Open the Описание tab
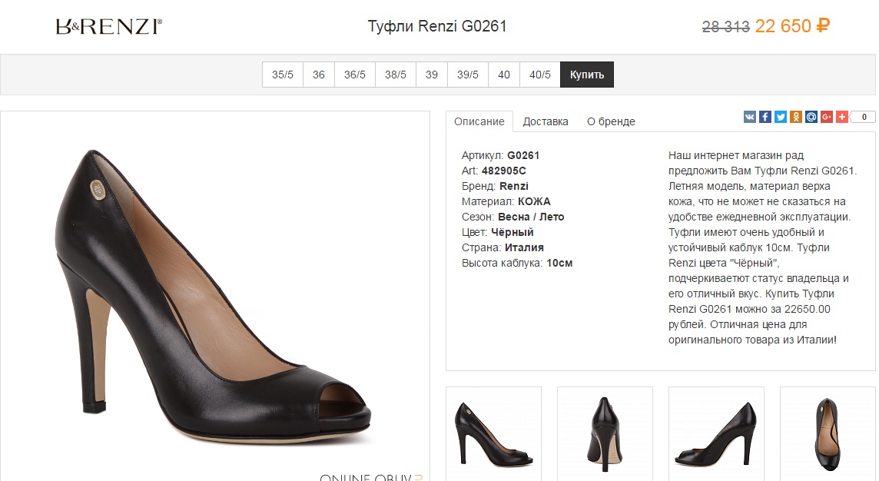Viewport: 879px width, 481px height. [479, 121]
